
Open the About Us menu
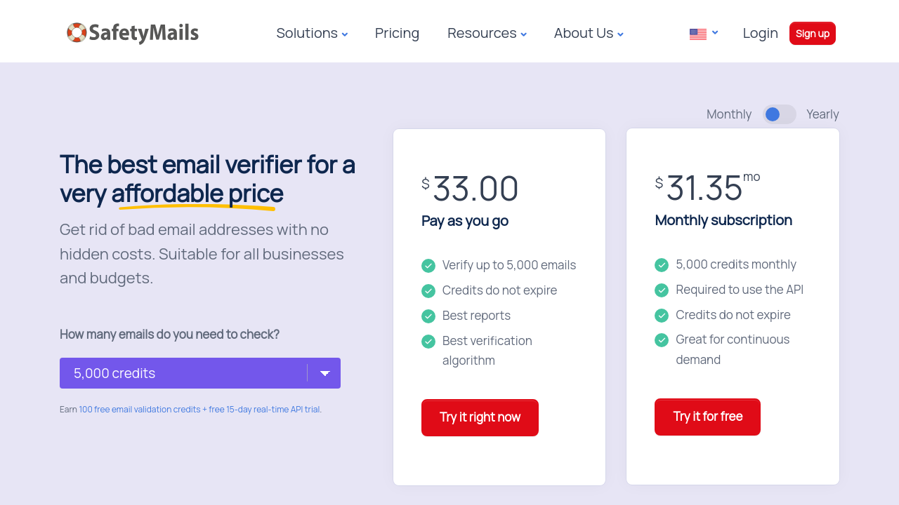pyautogui.click(x=589, y=34)
